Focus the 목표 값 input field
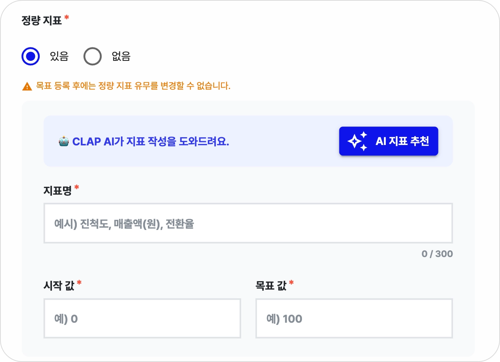 coord(354,319)
